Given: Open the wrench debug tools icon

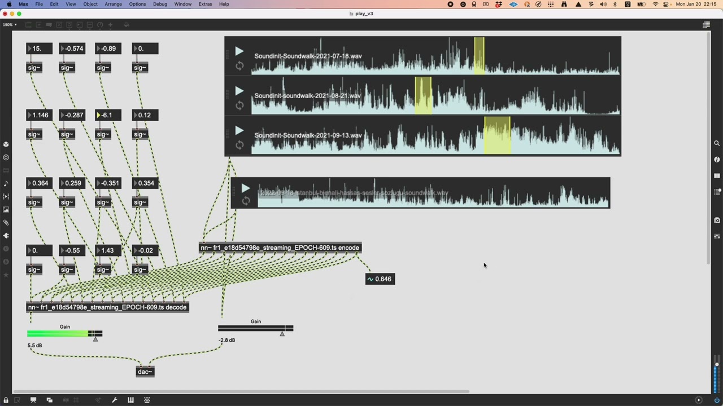Looking at the screenshot, I should point(114,400).
